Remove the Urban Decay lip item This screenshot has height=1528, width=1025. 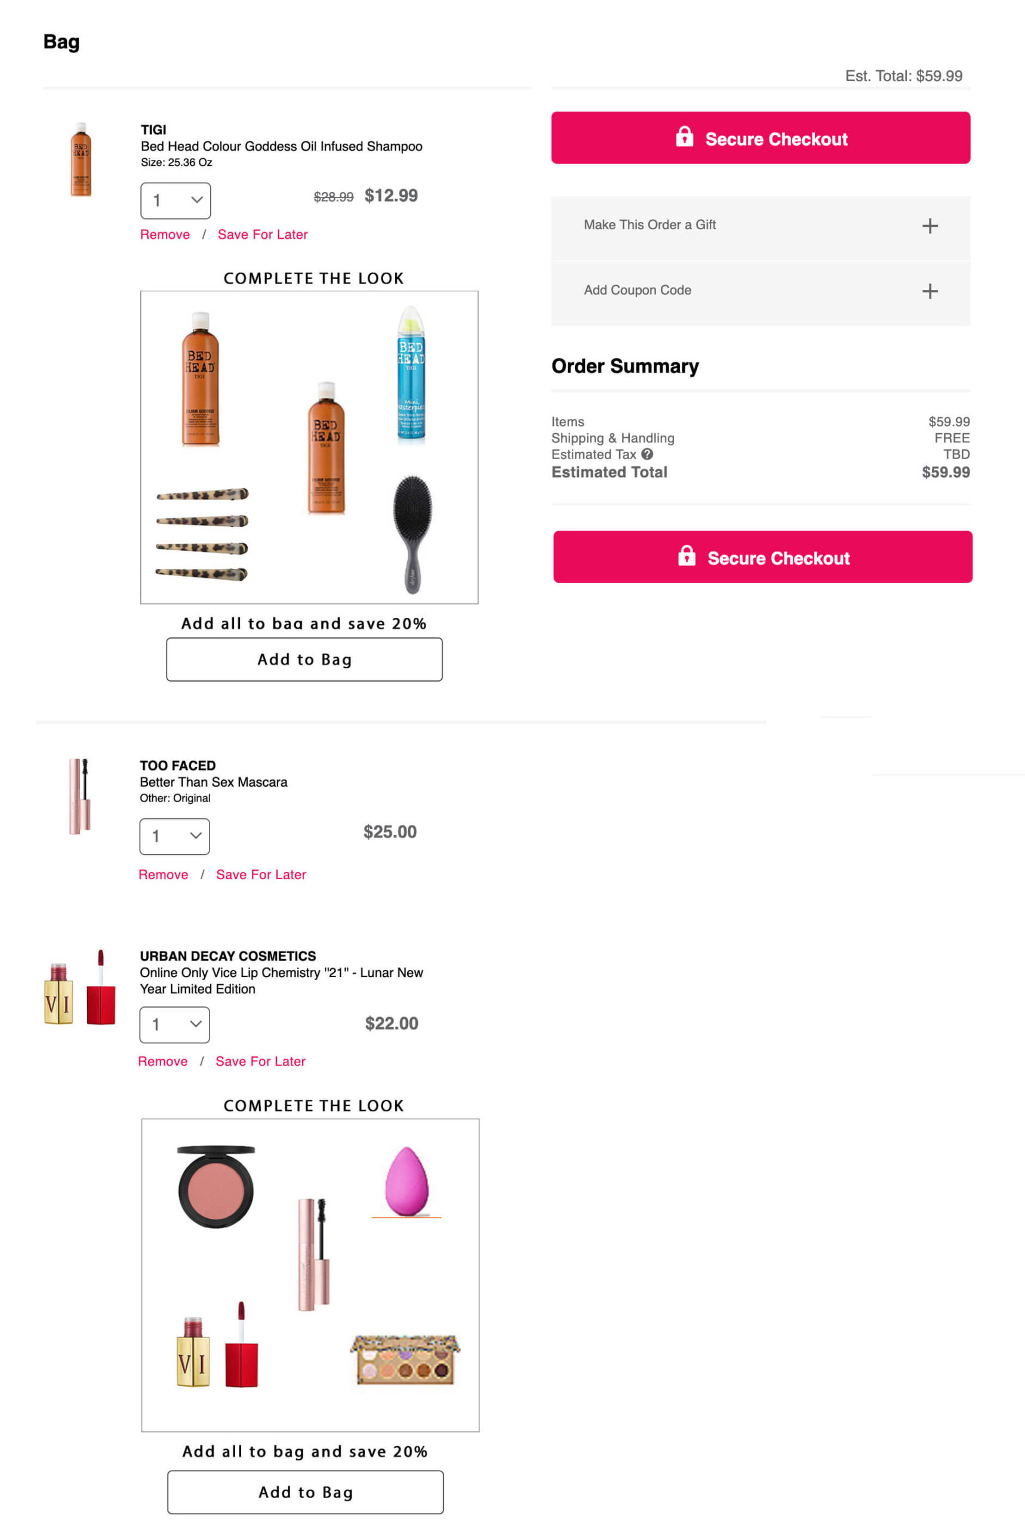pos(163,1061)
